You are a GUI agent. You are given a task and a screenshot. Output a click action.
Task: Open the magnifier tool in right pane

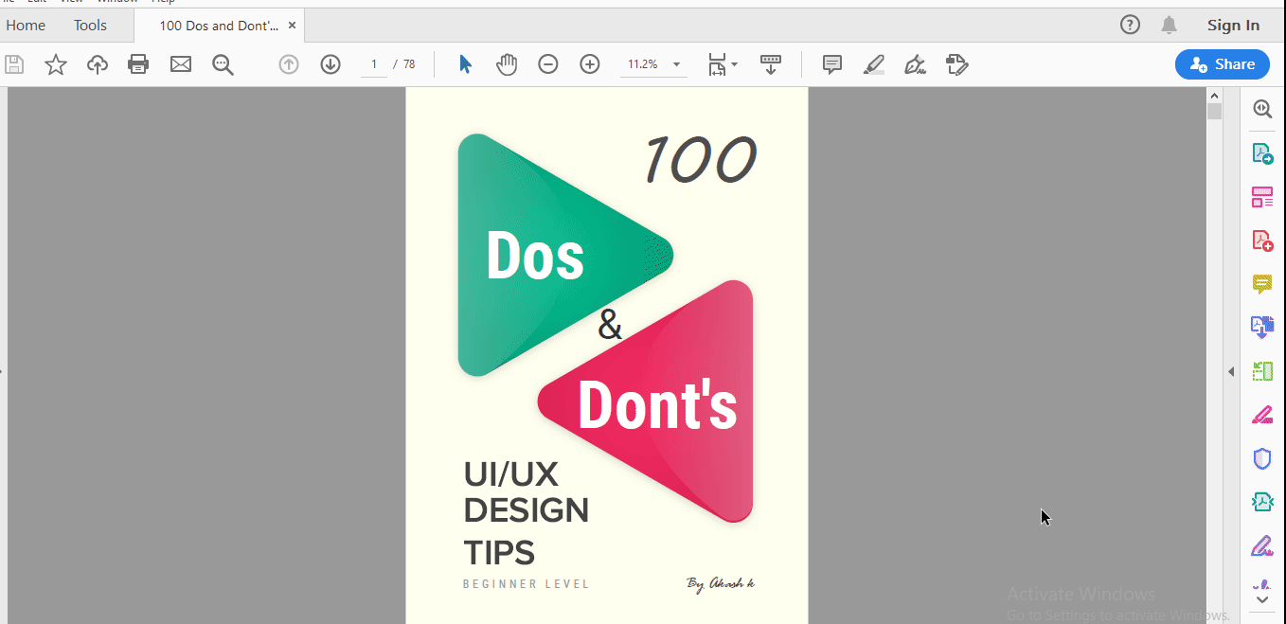[x=1262, y=109]
